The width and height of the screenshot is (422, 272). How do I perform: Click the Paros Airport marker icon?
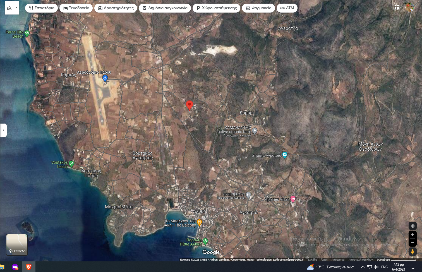[x=105, y=78]
